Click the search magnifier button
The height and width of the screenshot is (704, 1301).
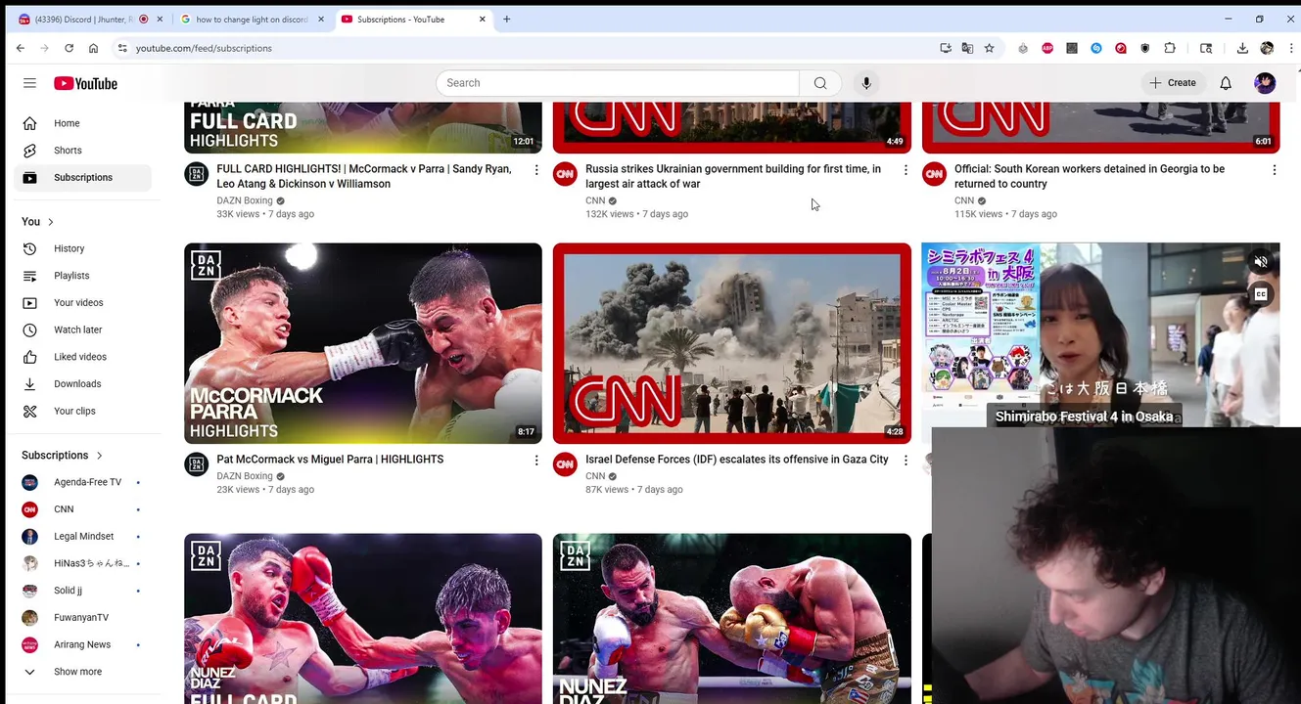coord(820,83)
